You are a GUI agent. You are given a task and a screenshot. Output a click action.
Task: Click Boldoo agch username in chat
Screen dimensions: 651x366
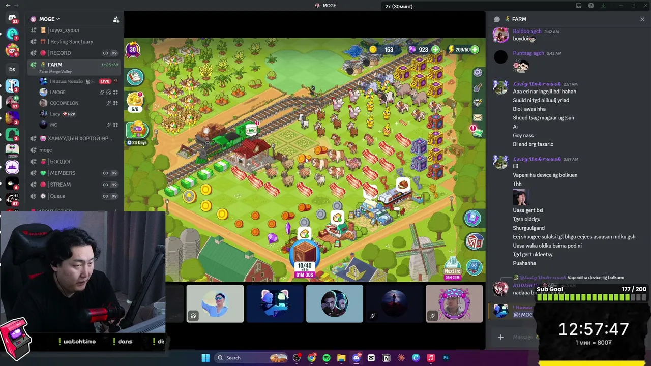tap(528, 32)
